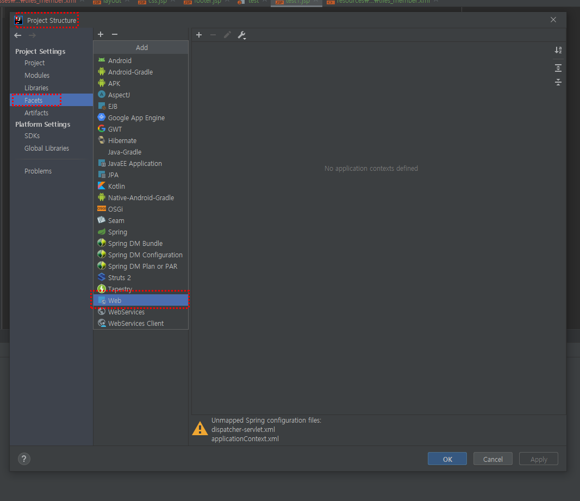Choose JavaEE Application facet
Viewport: 580px width, 501px height.
pos(141,163)
